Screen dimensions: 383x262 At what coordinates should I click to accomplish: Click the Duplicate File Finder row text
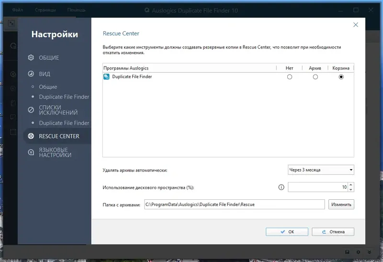pos(132,77)
